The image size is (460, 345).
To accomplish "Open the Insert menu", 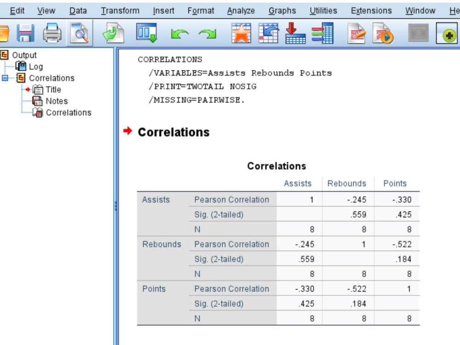I will (x=163, y=11).
